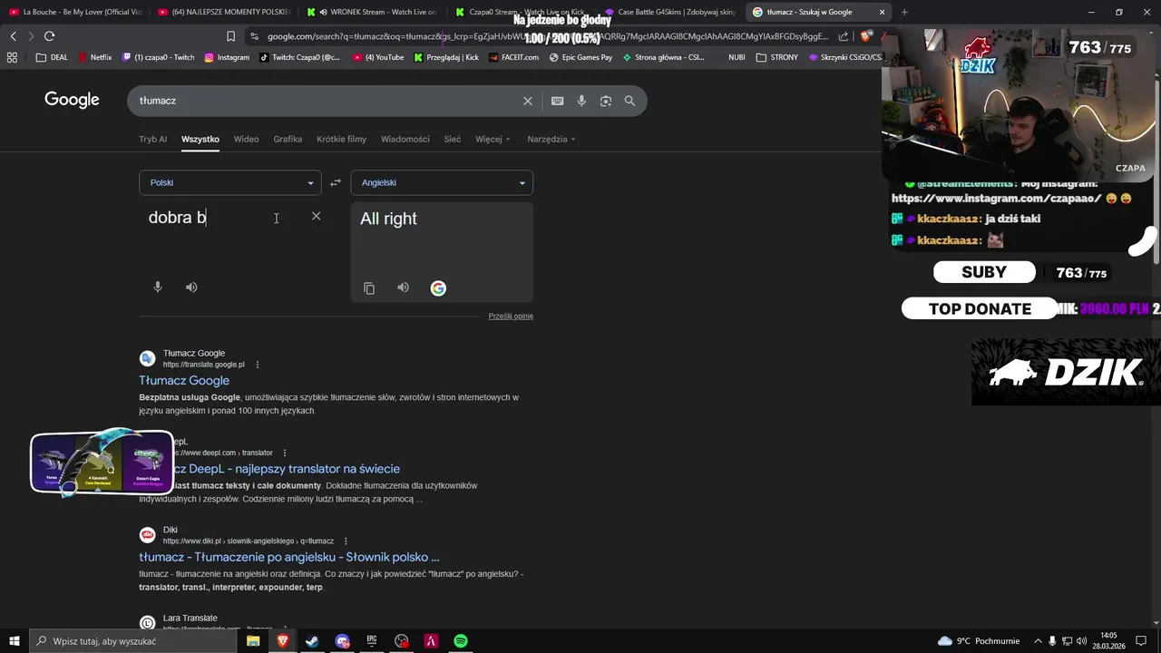The image size is (1161, 653).
Task: Open the on-screen keyboard in search box
Action: pyautogui.click(x=557, y=101)
